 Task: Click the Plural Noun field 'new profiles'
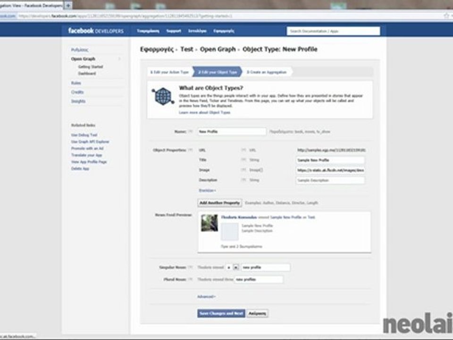point(259,280)
